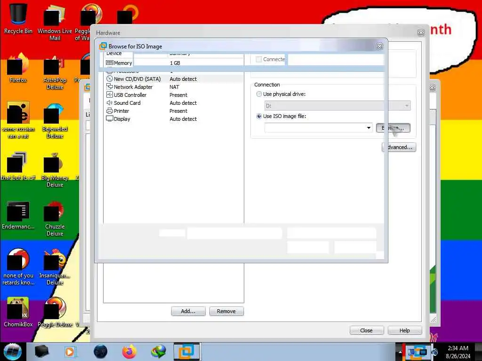Select Printer device row
This screenshot has width=482, height=361.
coord(174,111)
